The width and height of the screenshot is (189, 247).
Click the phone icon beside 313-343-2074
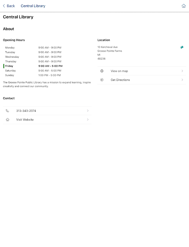pos(7,111)
